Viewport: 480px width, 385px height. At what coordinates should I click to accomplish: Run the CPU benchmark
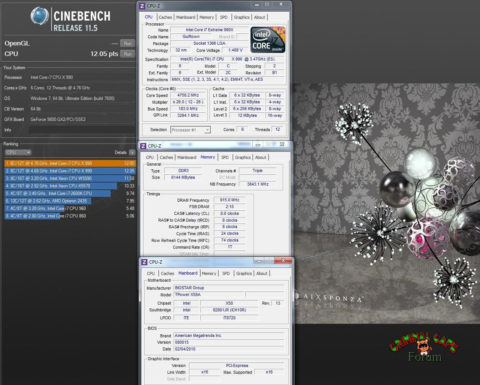[127, 54]
